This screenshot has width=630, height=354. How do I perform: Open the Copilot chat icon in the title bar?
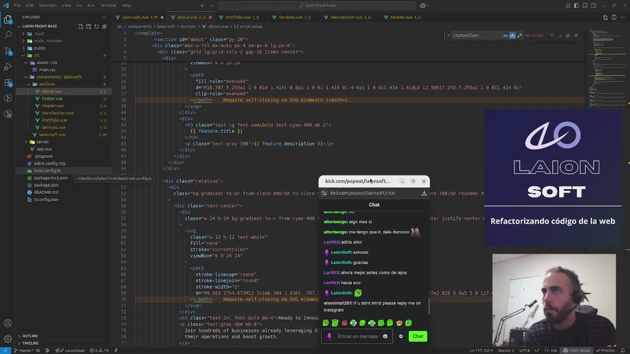click(423, 5)
